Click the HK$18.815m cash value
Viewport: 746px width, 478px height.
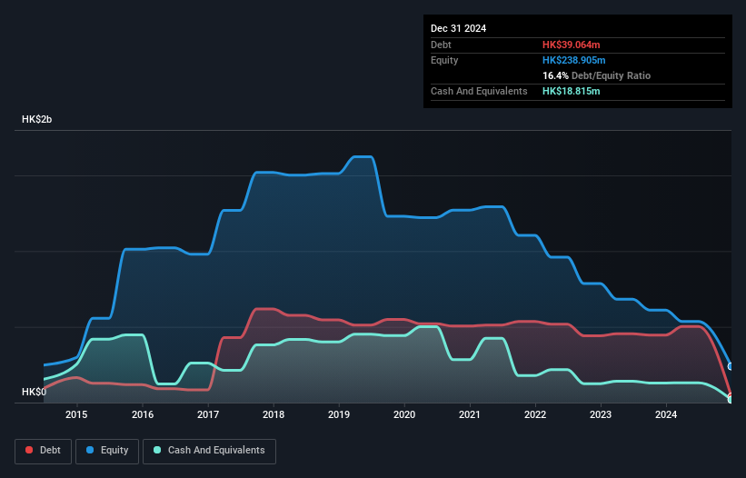point(572,91)
